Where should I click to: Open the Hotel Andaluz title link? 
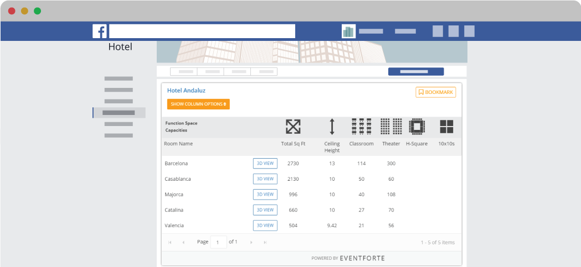(x=186, y=91)
